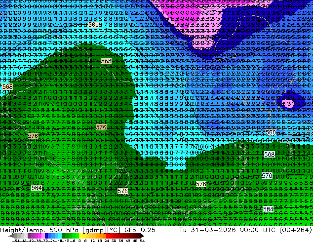This screenshot has height=242, width=313.
Task: Click the 584 contour label in lower-left map
Action: tap(37, 188)
